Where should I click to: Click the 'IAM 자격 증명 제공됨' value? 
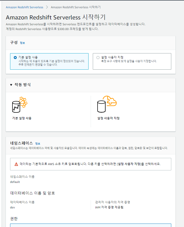[109, 207]
